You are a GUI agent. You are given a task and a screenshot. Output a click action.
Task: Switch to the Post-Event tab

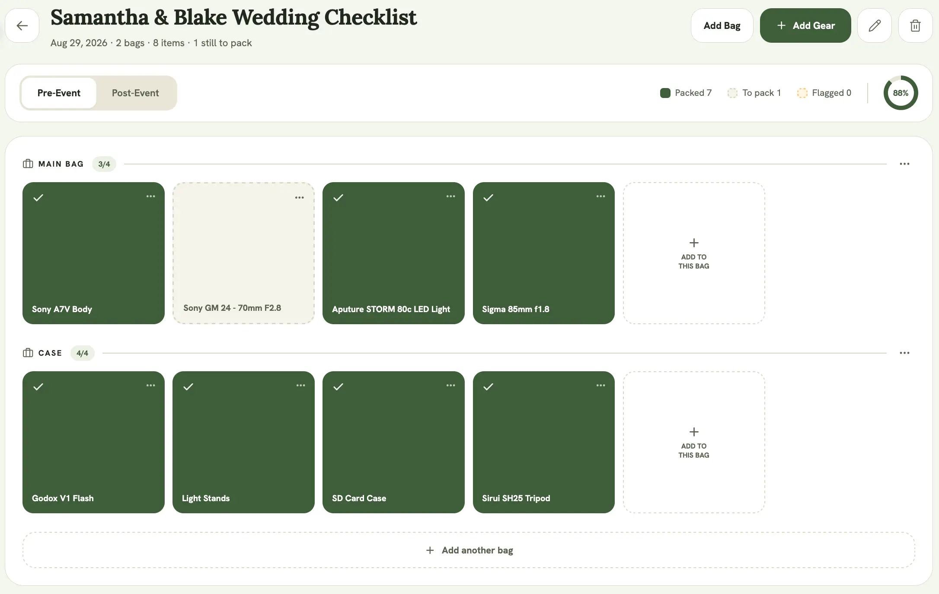[135, 93]
